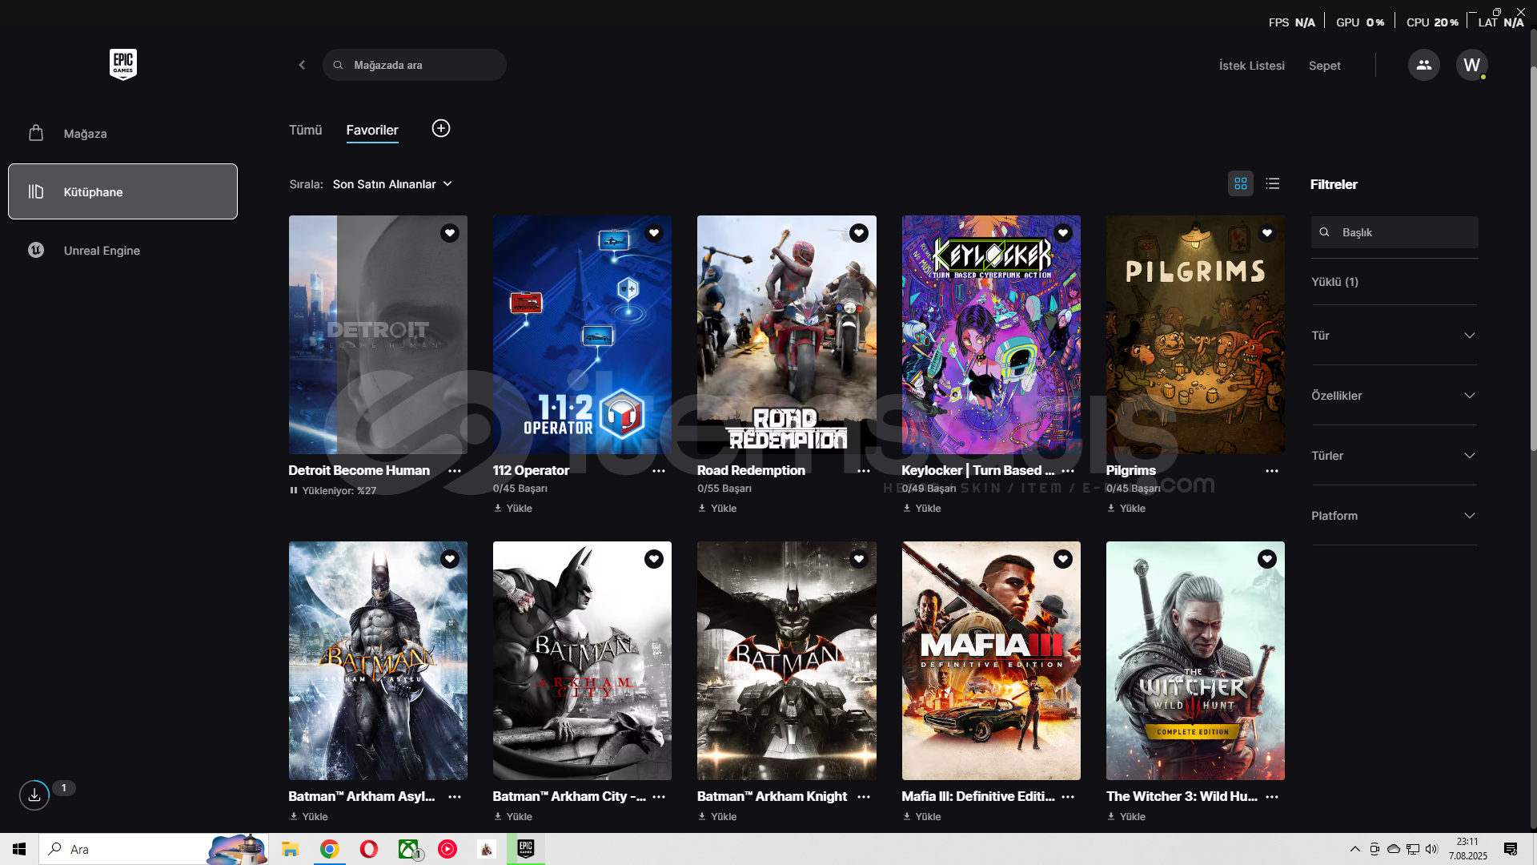Viewport: 1537px width, 865px height.
Task: Expand the Tür filter
Action: [x=1394, y=336]
